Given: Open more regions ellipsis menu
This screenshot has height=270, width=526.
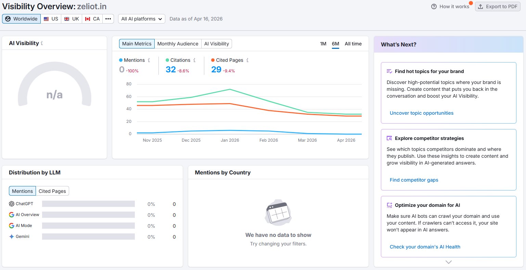Looking at the screenshot, I should pyautogui.click(x=108, y=19).
